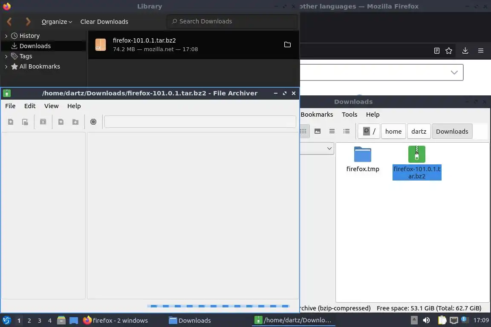The image size is (491, 327).
Task: Open the Organize dropdown in Library
Action: (57, 22)
